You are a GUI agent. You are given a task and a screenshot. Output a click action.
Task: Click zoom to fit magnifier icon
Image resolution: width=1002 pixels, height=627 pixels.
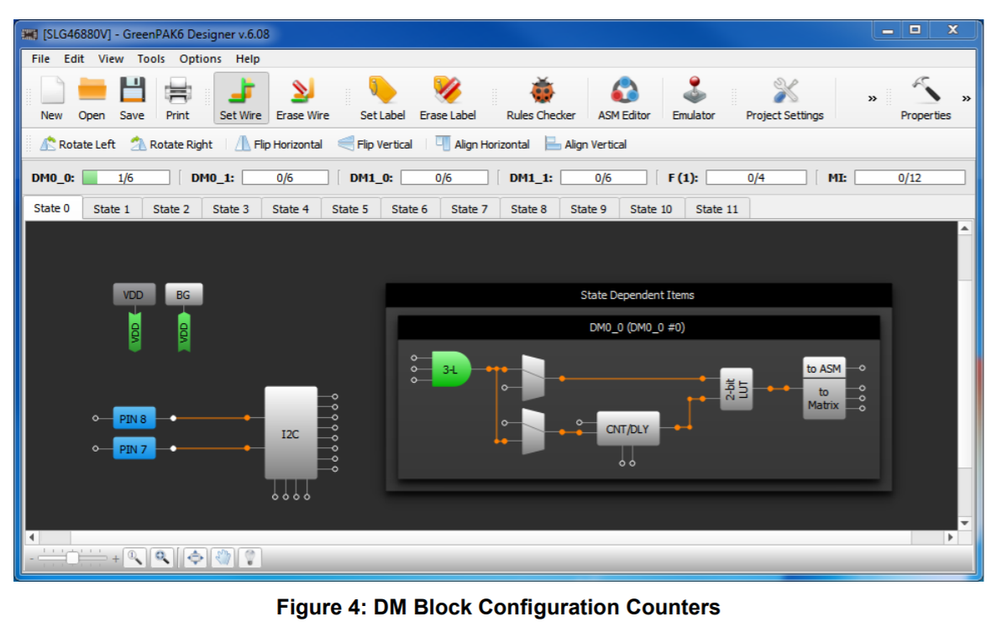(x=163, y=558)
